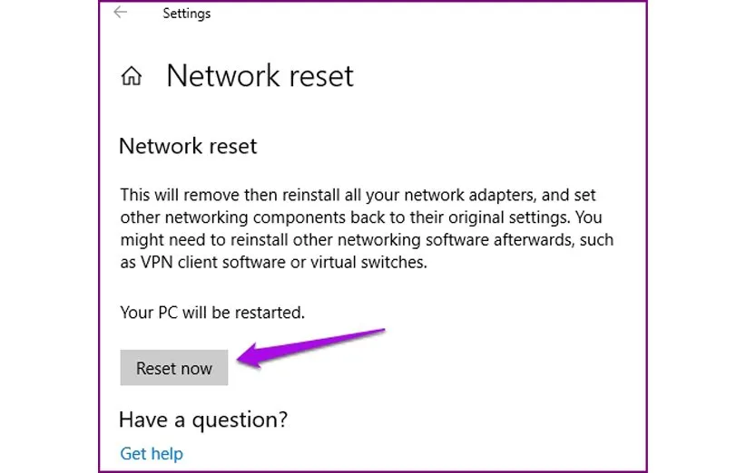
Task: Click the "Have a question?" heading
Action: [203, 420]
